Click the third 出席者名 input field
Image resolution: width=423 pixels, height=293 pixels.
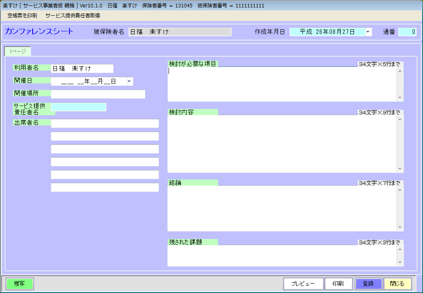coord(105,149)
